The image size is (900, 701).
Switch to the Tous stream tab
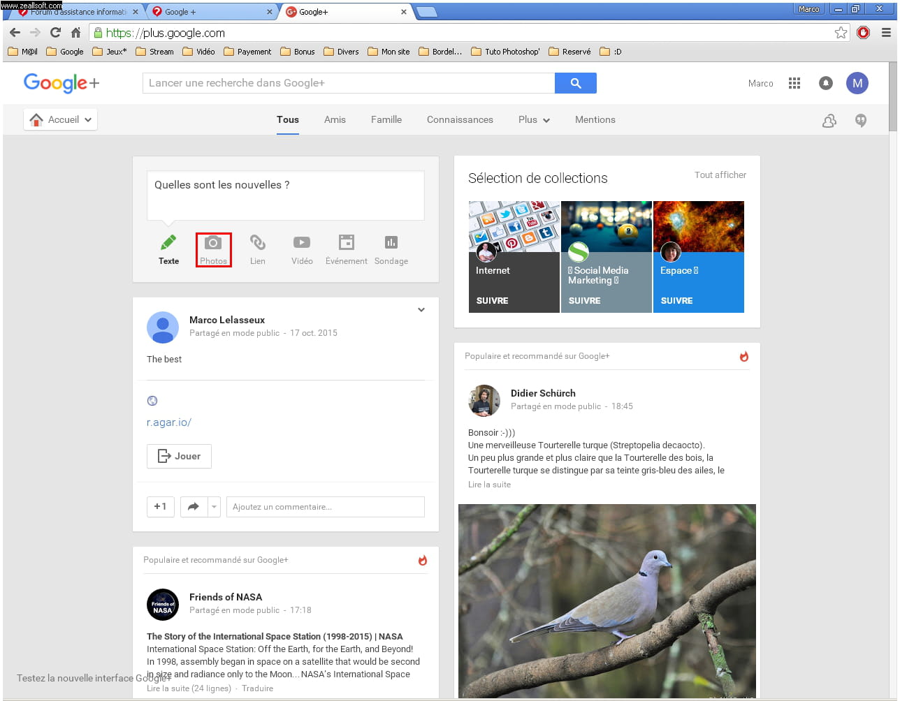[x=288, y=120]
